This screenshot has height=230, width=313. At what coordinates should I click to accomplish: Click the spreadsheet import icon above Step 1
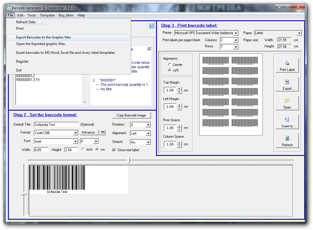[151, 26]
